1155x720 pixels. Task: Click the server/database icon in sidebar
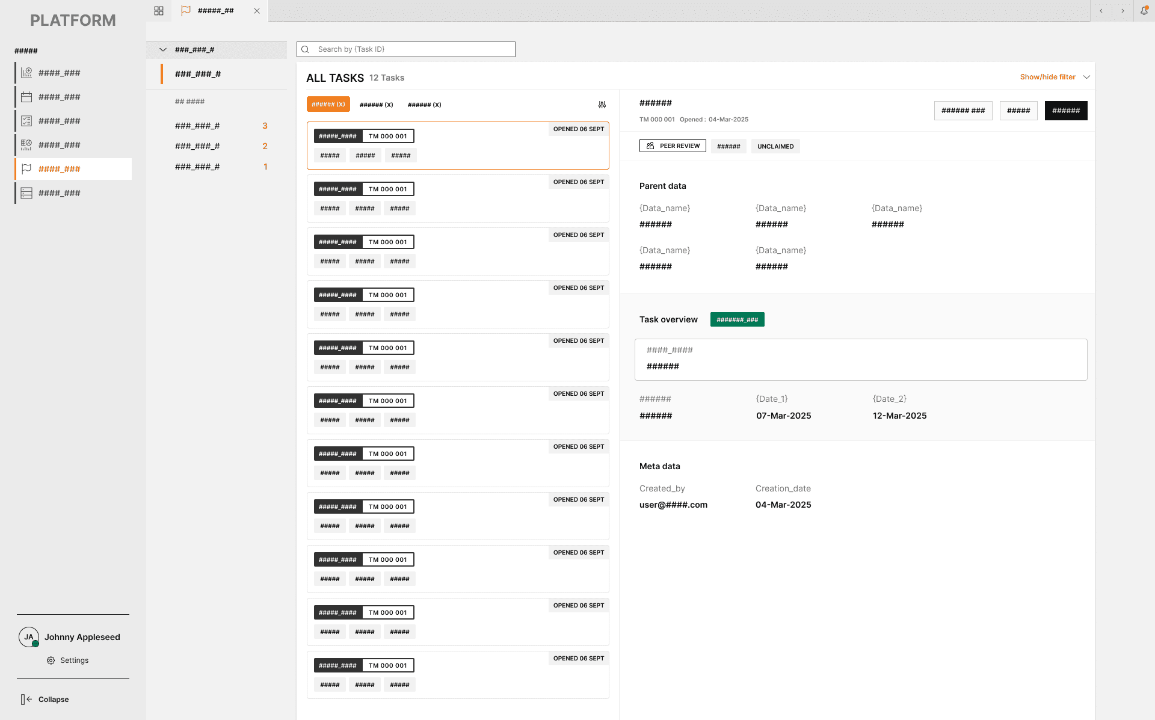click(x=26, y=193)
